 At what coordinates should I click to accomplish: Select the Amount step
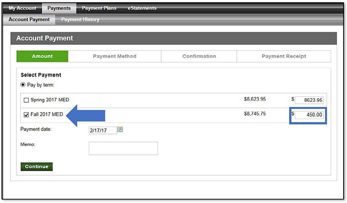[x=42, y=56]
